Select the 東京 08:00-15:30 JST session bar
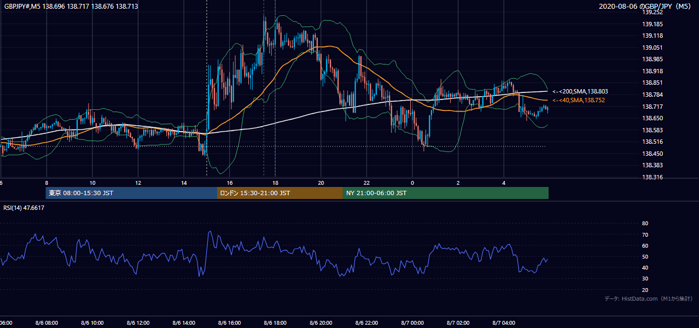 (x=131, y=193)
